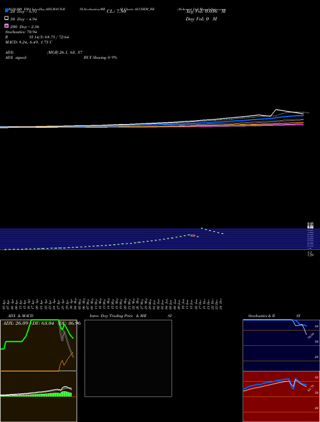This screenshot has height=422, width=320.
Task: Click the 'Stochastics: 70.94' readout
Action: coord(21,32)
